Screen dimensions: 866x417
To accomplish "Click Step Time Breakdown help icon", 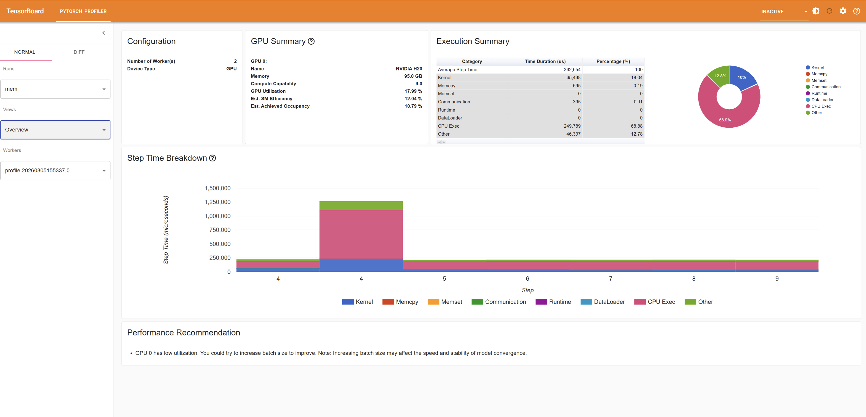I will tap(212, 158).
